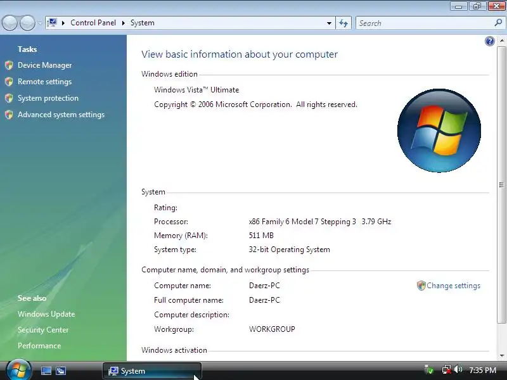Click the network disconnected tray icon
This screenshot has height=380, width=507.
coord(447,369)
